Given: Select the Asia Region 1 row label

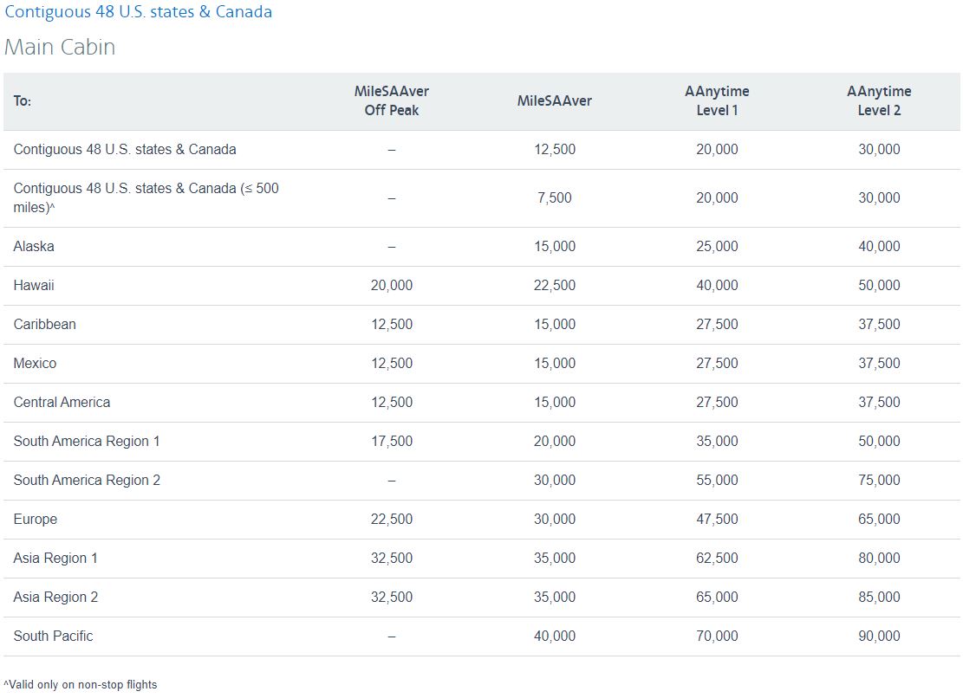Looking at the screenshot, I should click(55, 558).
